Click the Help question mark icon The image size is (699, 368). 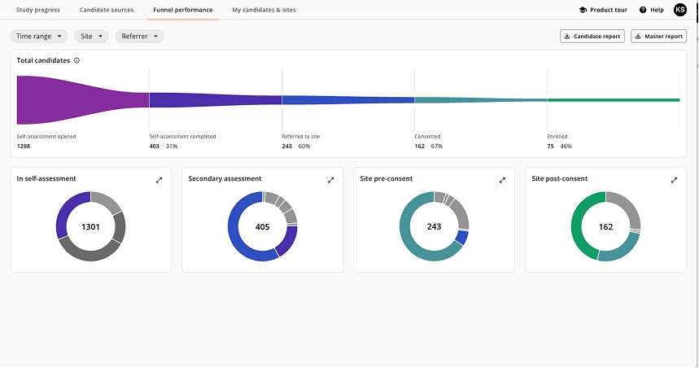click(643, 10)
